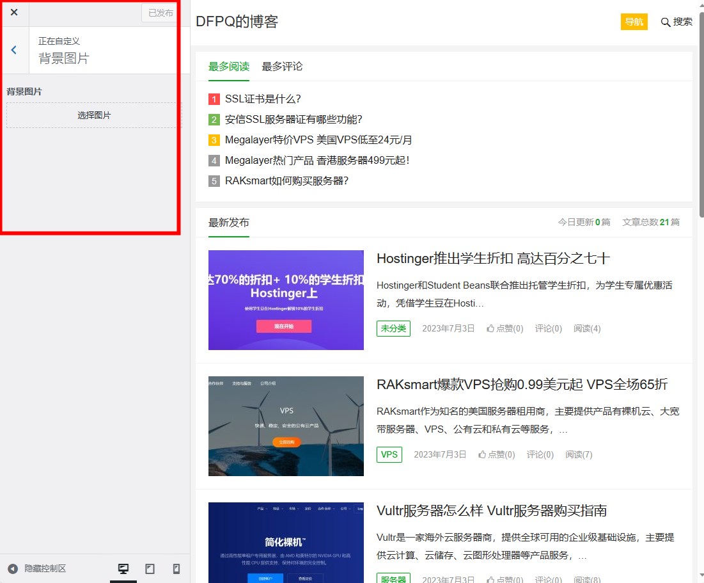Viewport: 704px width, 583px height.
Task: Click 阅读(4) on the Hostinger post
Action: point(587,328)
